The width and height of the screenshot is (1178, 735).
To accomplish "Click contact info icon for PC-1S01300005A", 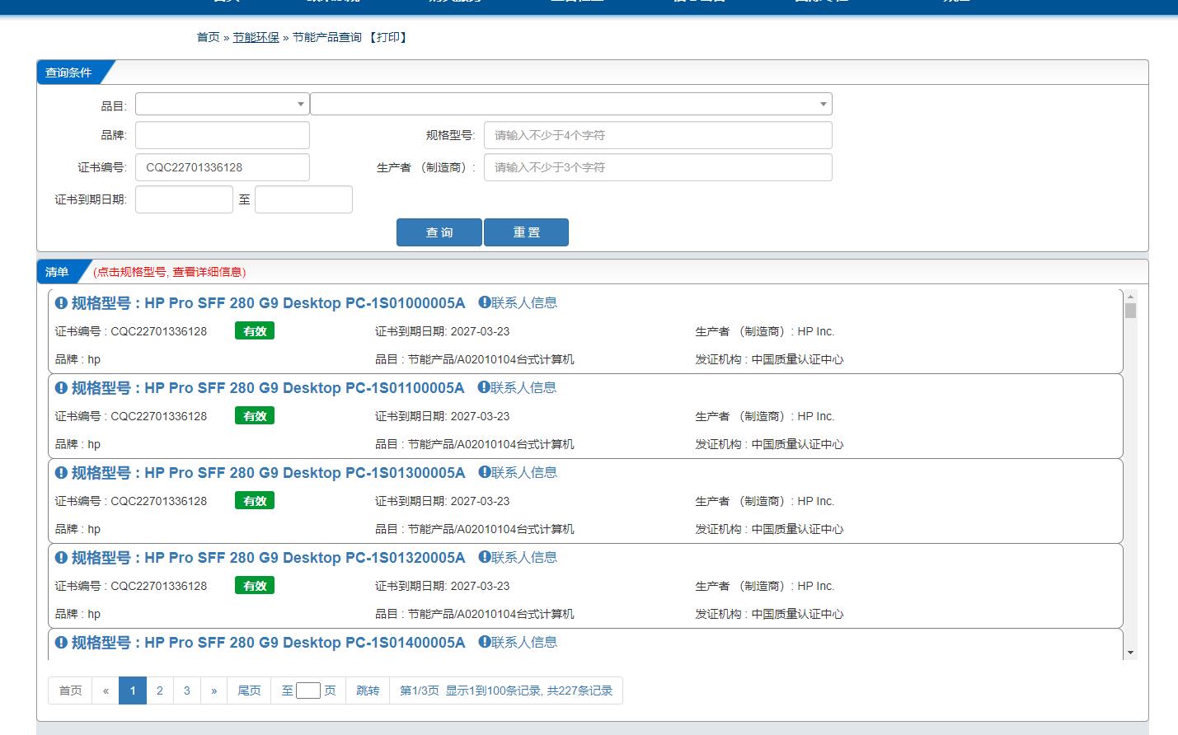I will 485,472.
